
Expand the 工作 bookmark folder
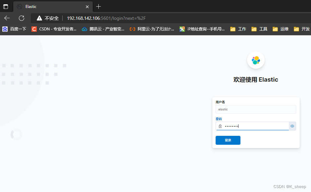[238, 29]
